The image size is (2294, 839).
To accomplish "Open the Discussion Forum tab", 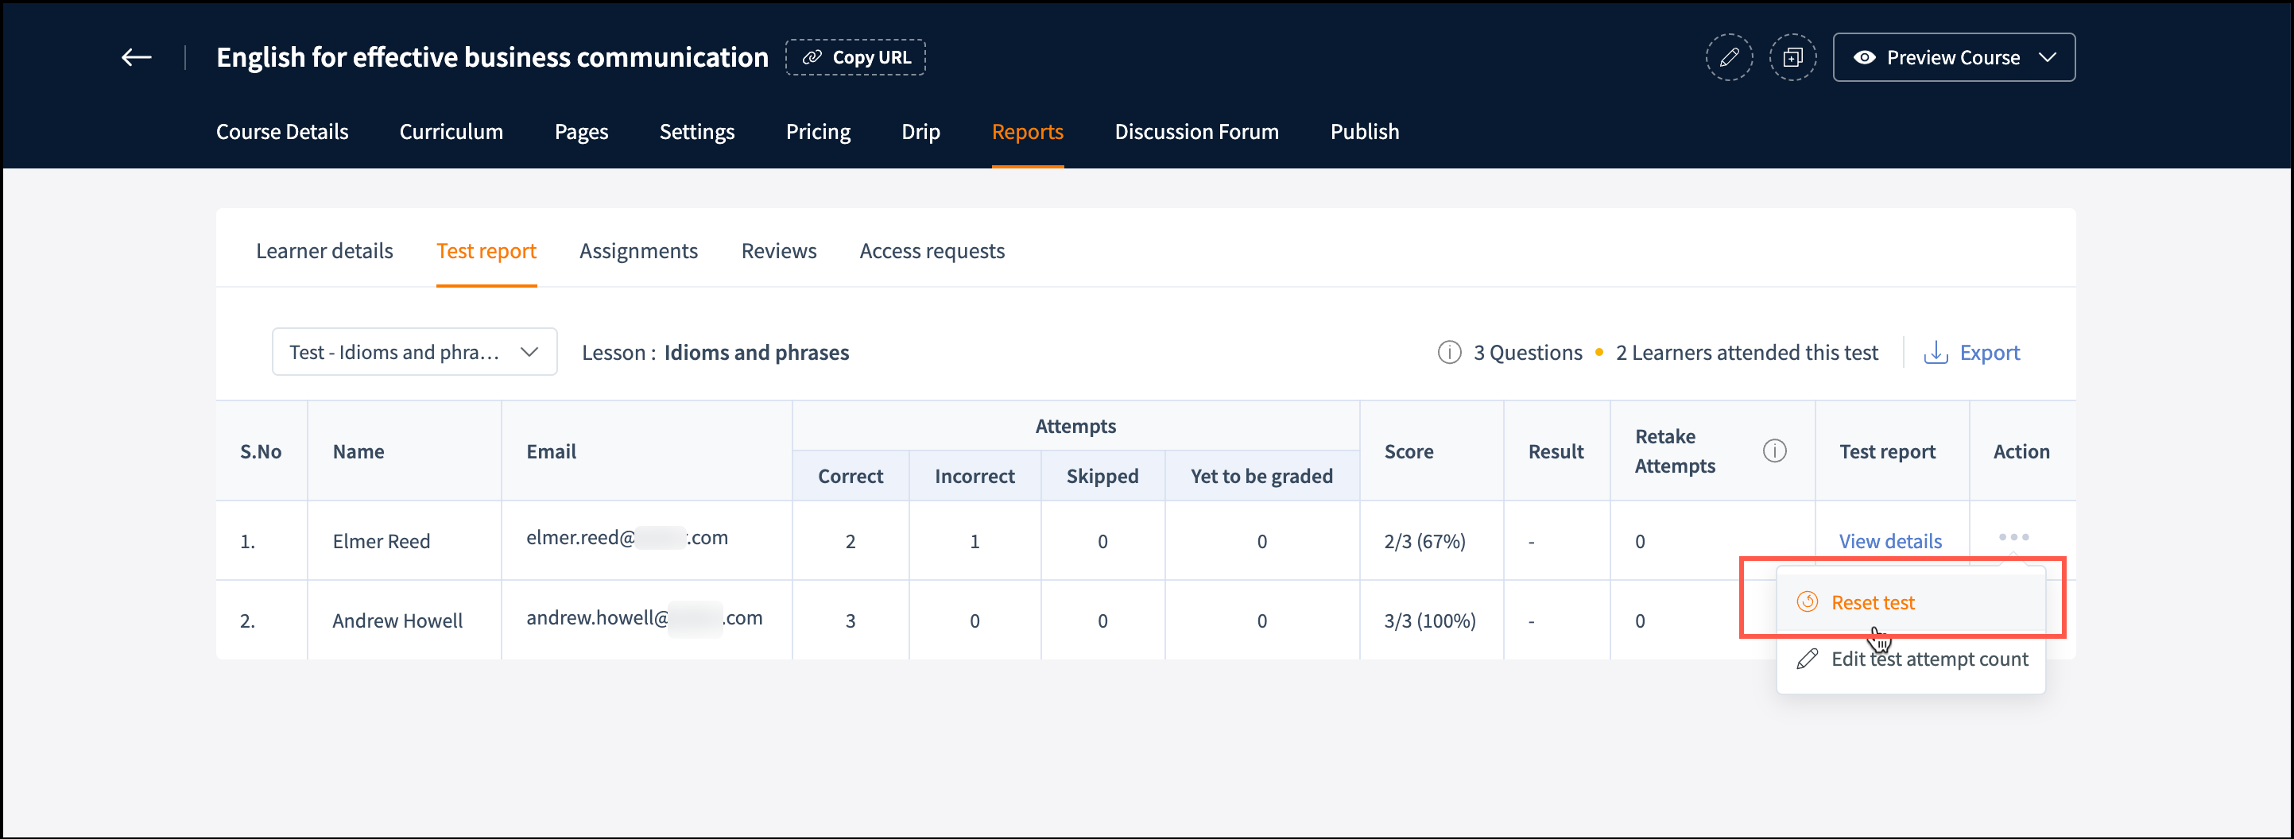I will (x=1196, y=132).
